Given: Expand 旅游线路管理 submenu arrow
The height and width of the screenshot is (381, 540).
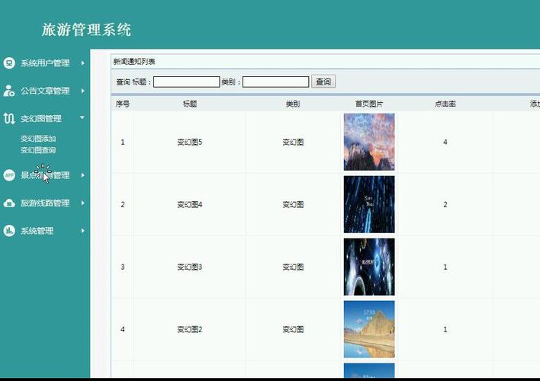Looking at the screenshot, I should [x=82, y=203].
